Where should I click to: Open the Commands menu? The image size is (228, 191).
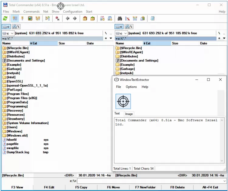(x=31, y=12)
